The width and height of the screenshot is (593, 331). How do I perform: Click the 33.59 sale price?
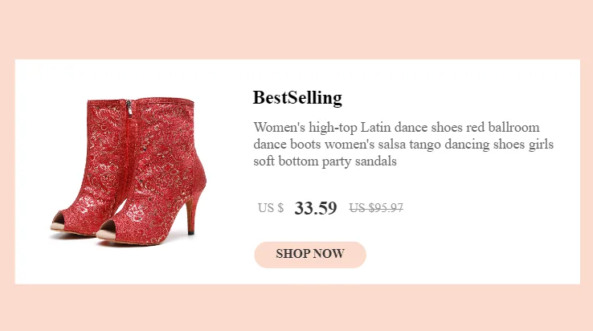(x=316, y=208)
